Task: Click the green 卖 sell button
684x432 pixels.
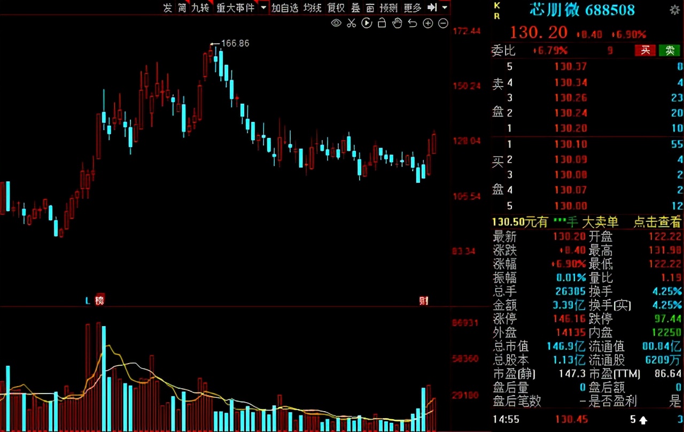Action: [670, 50]
